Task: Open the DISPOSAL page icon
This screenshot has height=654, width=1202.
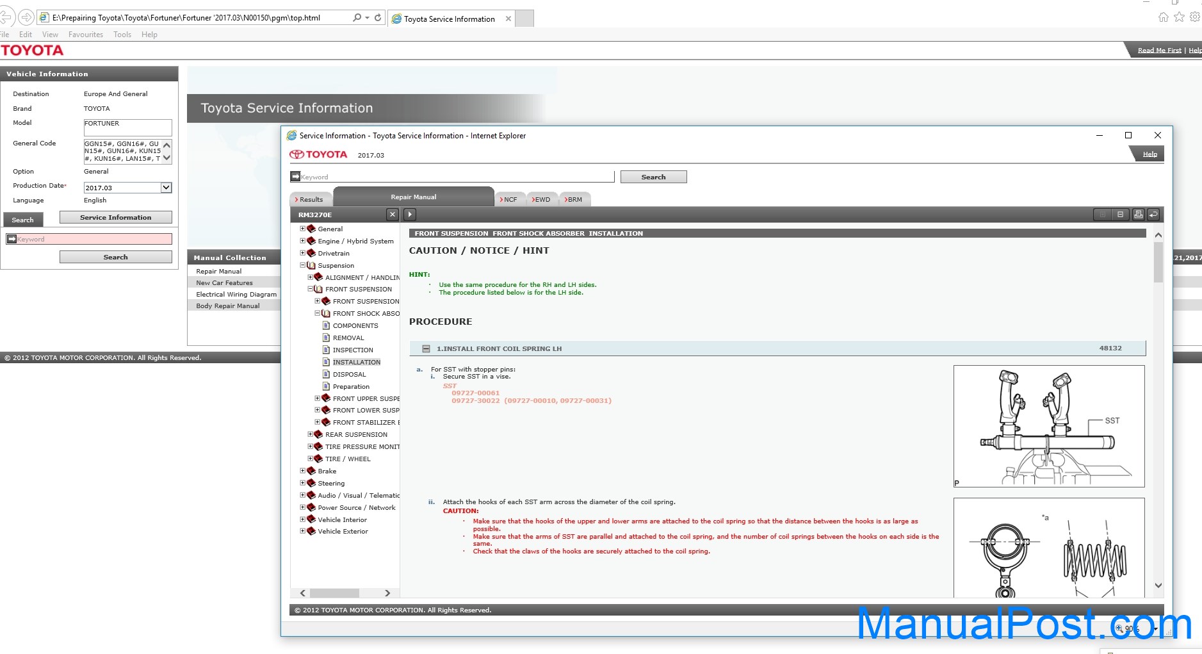Action: pos(326,374)
